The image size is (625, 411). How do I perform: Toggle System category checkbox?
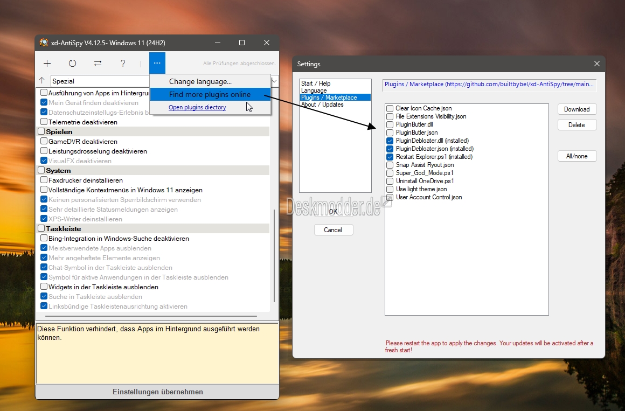pyautogui.click(x=41, y=170)
